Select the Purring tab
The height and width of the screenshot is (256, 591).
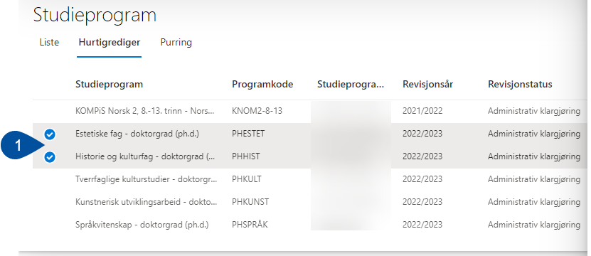(176, 42)
